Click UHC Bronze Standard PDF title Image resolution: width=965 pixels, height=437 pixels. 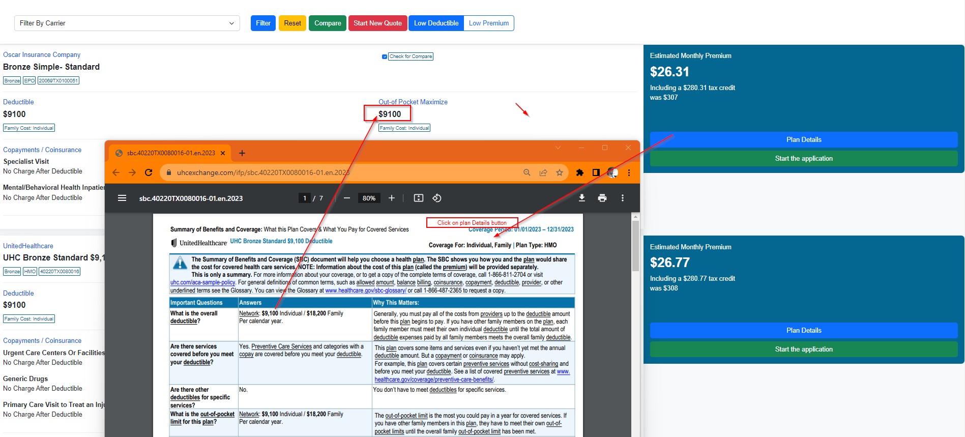[281, 241]
